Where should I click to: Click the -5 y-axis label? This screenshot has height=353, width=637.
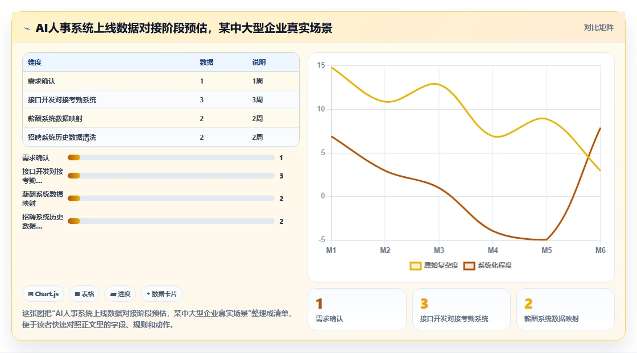tap(322, 240)
